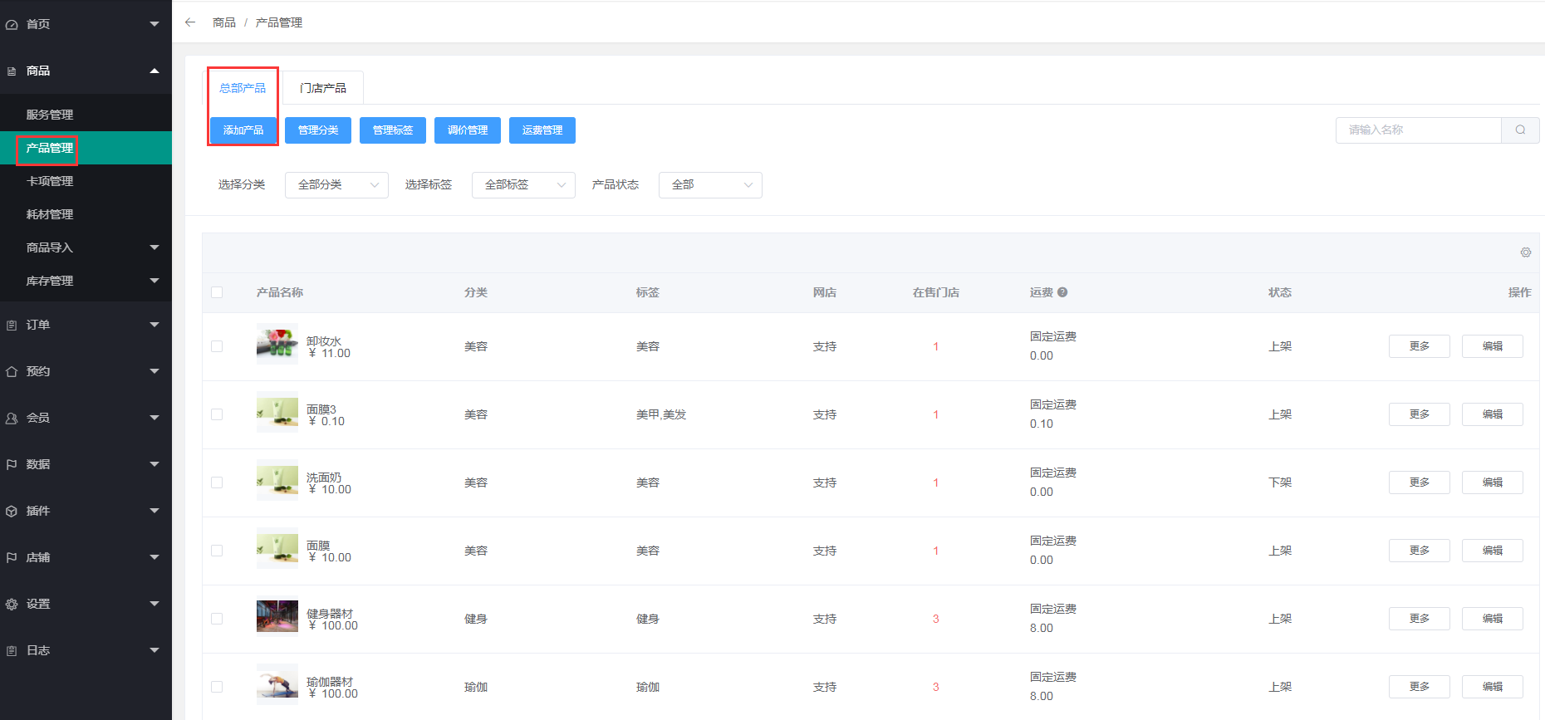The height and width of the screenshot is (720, 1545).
Task: Click the 添加产品 button
Action: pos(243,130)
